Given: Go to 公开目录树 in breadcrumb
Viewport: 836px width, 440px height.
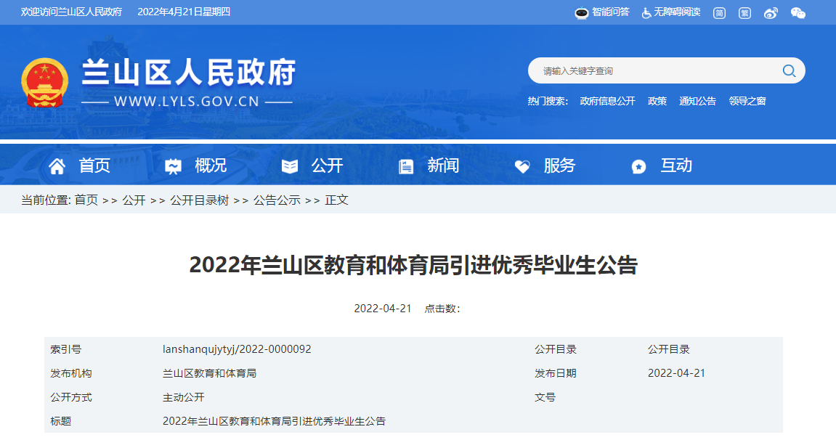Looking at the screenshot, I should point(200,200).
